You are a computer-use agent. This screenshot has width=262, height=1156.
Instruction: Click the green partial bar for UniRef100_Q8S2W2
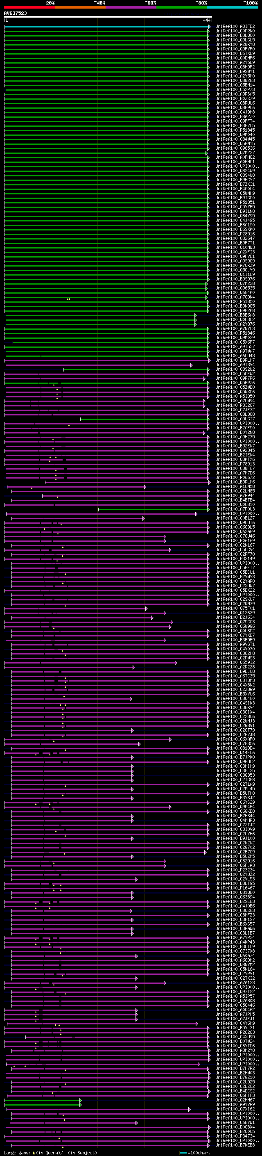(x=136, y=370)
